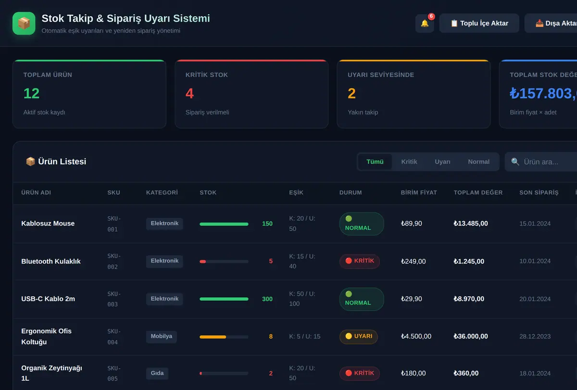Click the Dışa Aktar button
The image size is (577, 390).
[551, 23]
